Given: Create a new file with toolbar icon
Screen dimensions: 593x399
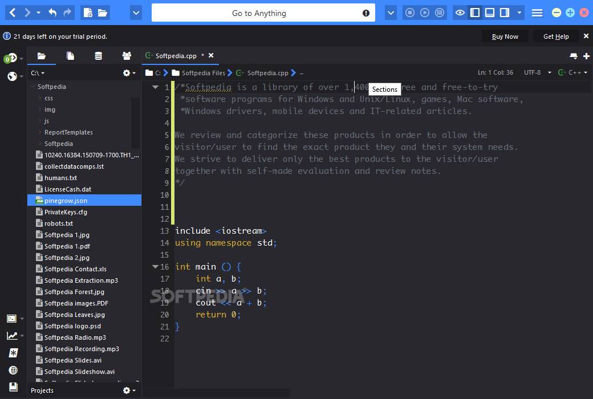Looking at the screenshot, I should coord(88,13).
